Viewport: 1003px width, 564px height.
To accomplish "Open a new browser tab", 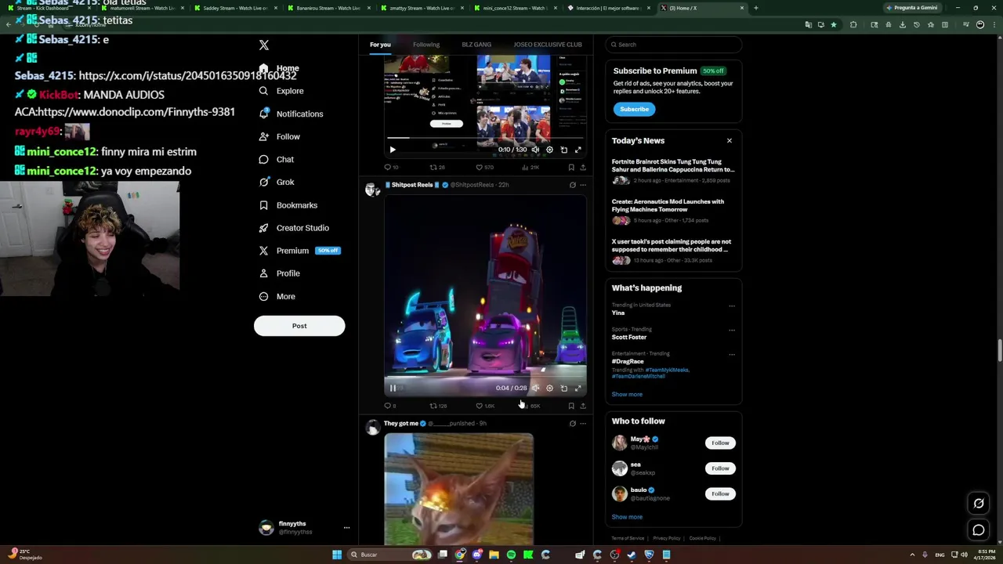I will point(755,8).
